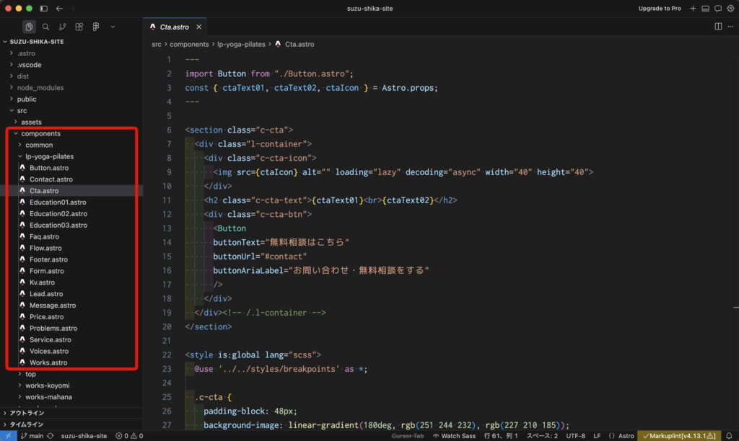
Task: Expand the common folder
Action: click(39, 145)
